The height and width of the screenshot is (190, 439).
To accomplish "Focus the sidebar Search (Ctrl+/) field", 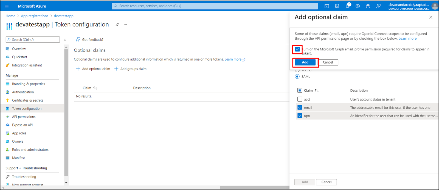I will point(33,40).
